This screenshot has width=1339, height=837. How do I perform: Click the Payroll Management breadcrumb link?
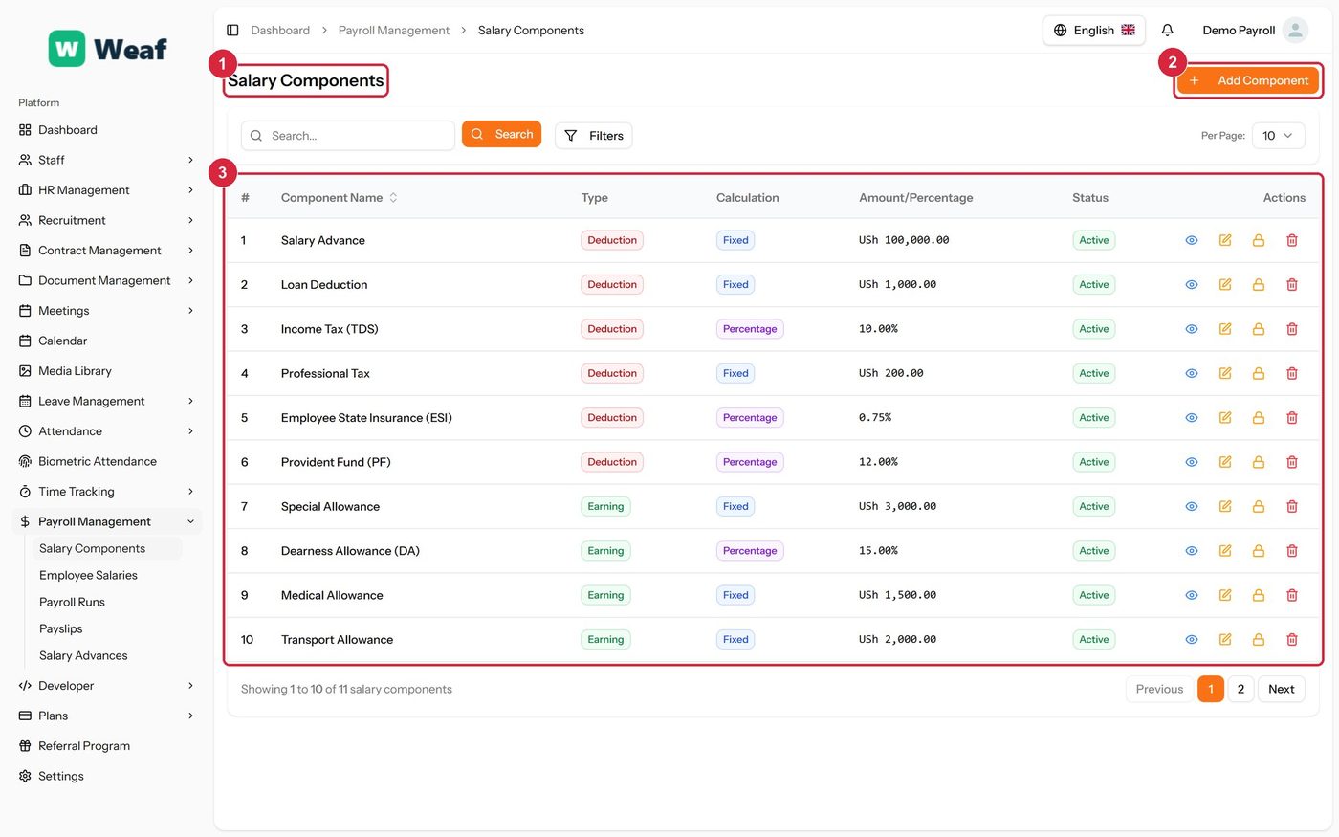(x=394, y=31)
